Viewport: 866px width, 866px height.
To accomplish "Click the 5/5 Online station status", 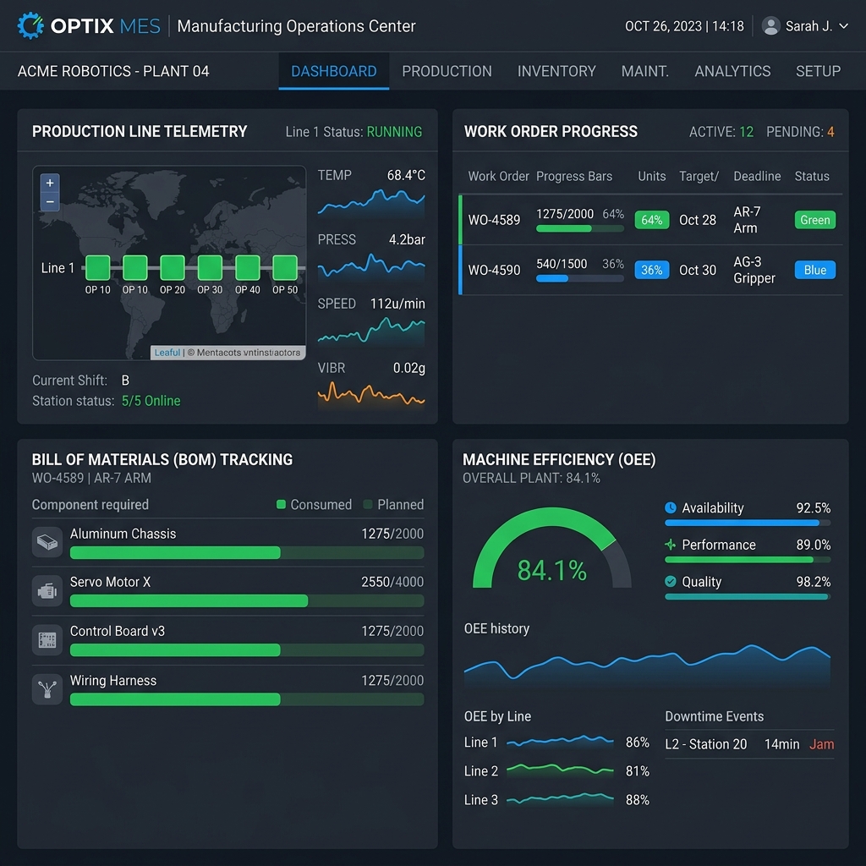I will click(151, 400).
